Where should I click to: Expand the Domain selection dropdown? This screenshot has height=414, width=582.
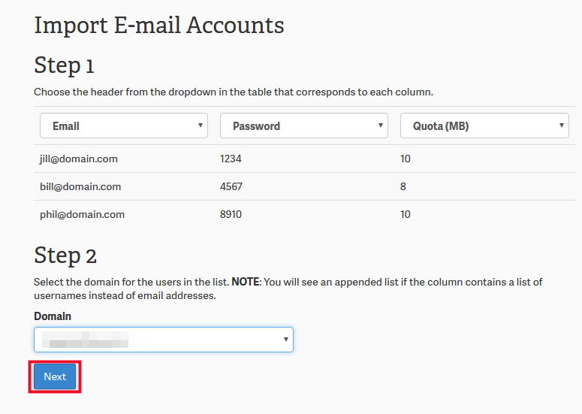(x=163, y=340)
